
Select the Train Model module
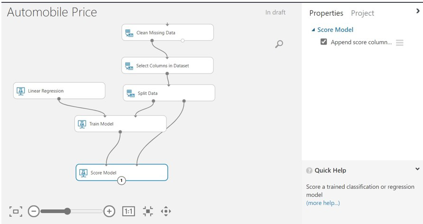120,124
